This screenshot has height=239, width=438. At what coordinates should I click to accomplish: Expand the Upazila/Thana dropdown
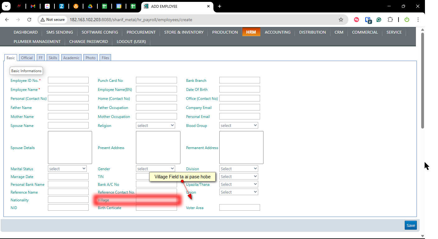click(239, 184)
